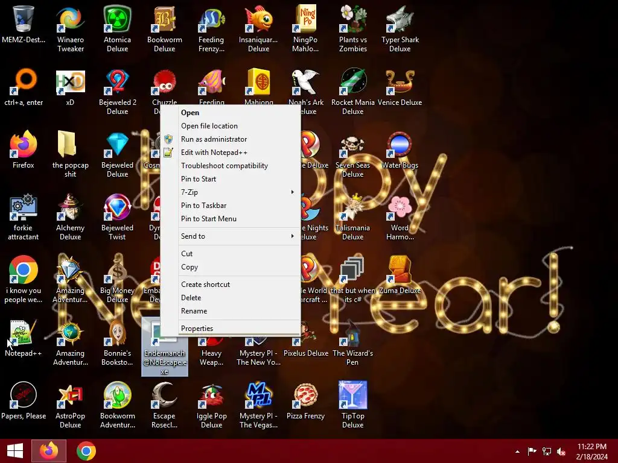Select the Firefox desktop shortcut

[24, 144]
